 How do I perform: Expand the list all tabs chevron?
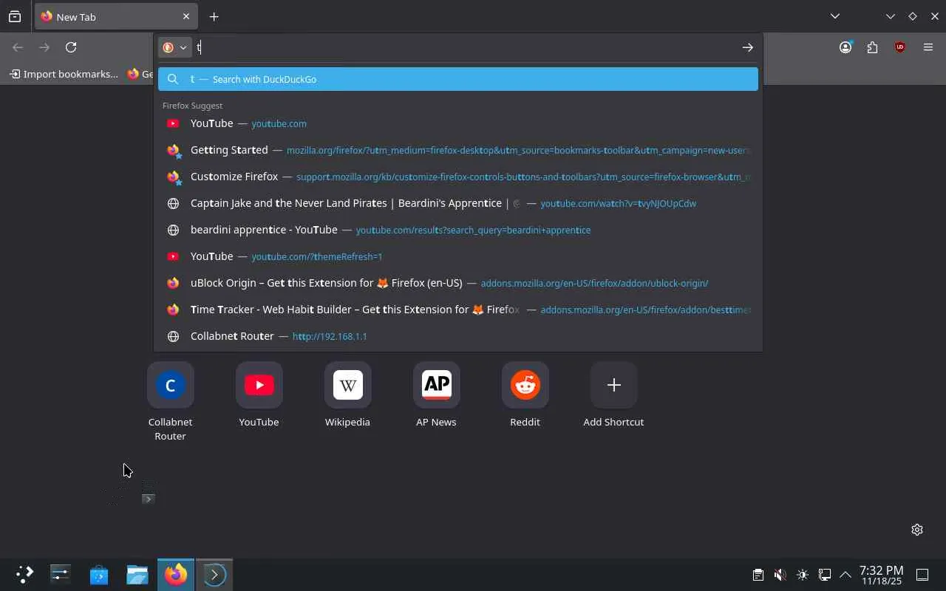click(834, 16)
